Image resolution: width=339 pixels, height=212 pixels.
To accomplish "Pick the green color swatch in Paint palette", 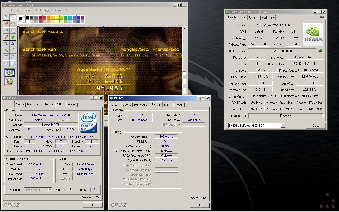I will tap(66, 17).
